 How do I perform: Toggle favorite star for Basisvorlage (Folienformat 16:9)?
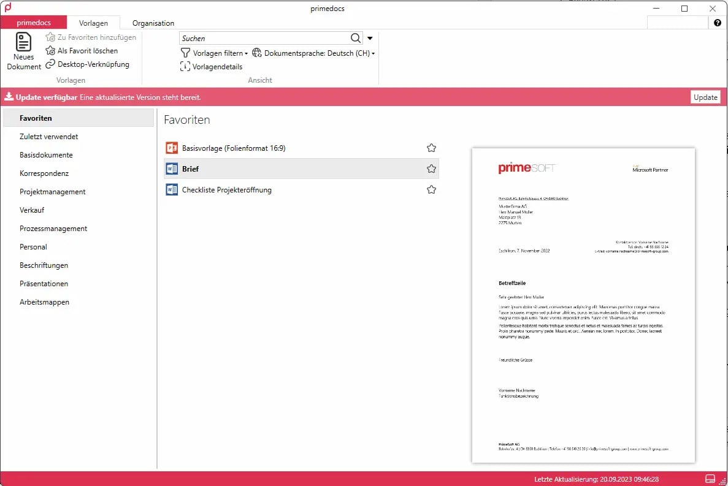click(431, 148)
